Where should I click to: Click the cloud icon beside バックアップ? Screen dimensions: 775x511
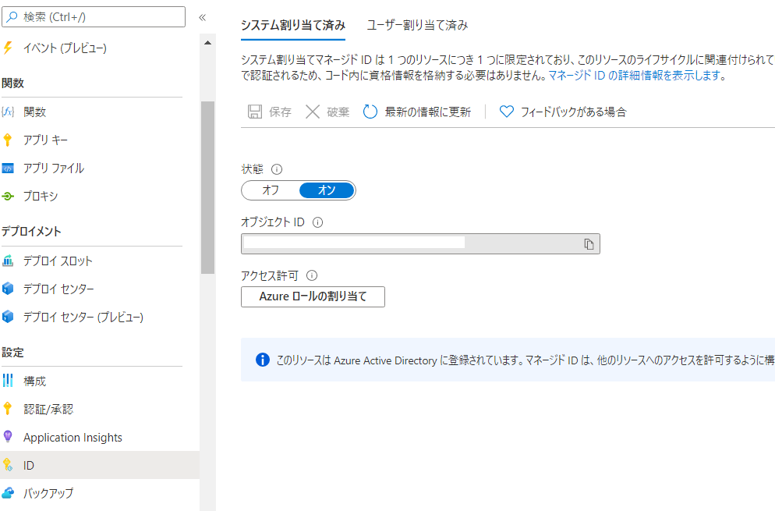click(x=8, y=493)
